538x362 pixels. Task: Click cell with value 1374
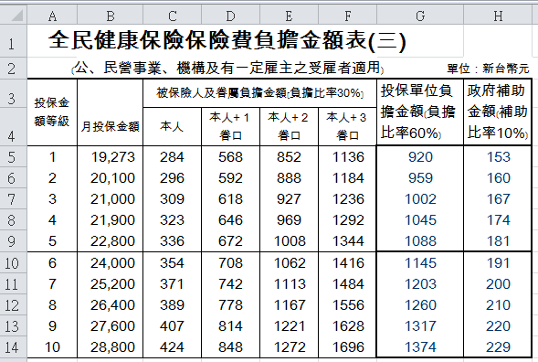click(x=420, y=346)
